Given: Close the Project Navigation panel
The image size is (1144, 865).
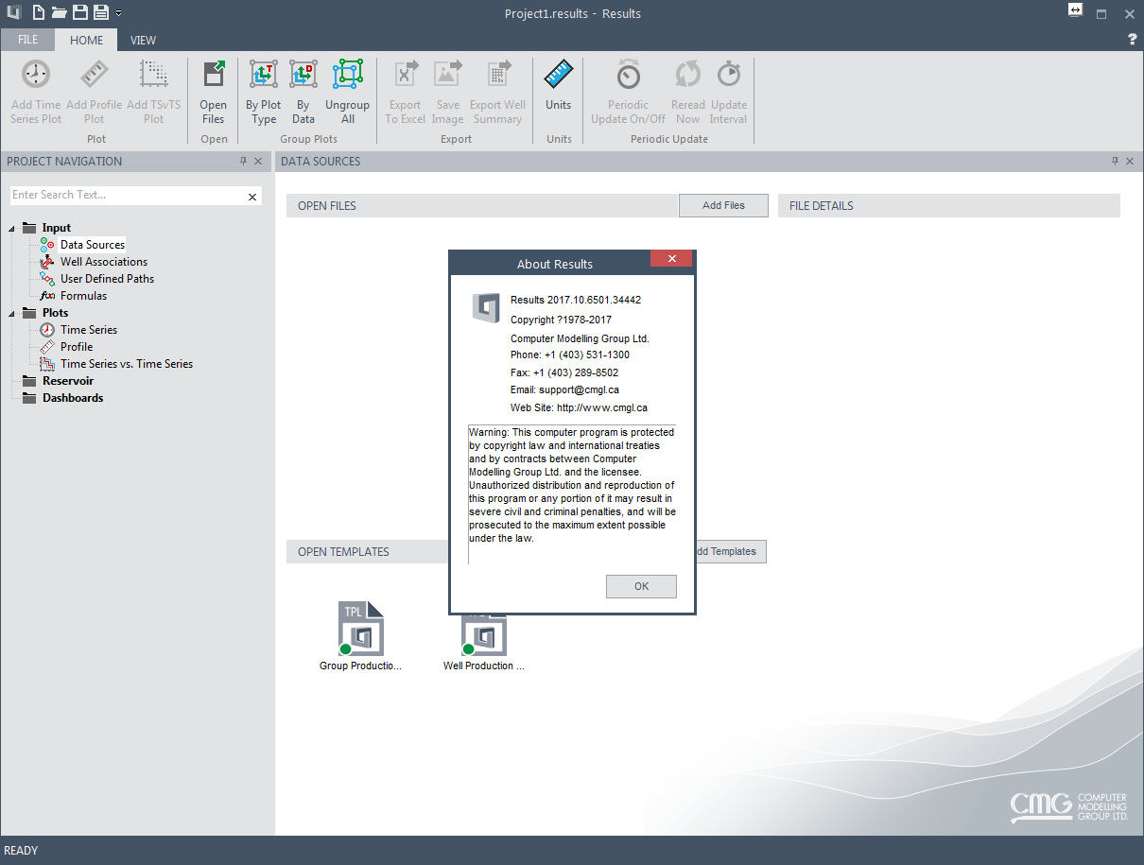Looking at the screenshot, I should coord(258,162).
